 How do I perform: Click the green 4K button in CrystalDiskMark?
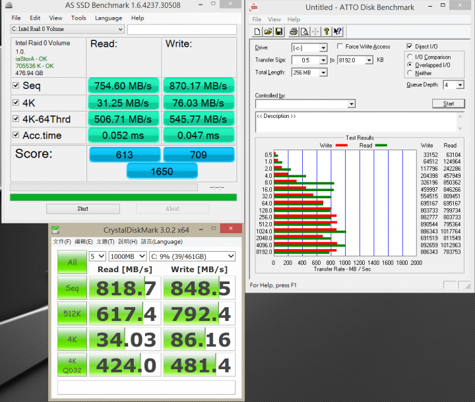72,339
